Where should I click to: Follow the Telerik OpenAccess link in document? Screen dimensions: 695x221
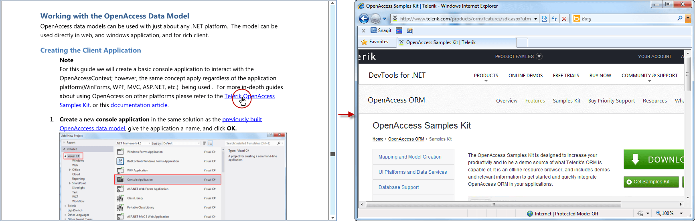pyautogui.click(x=249, y=96)
